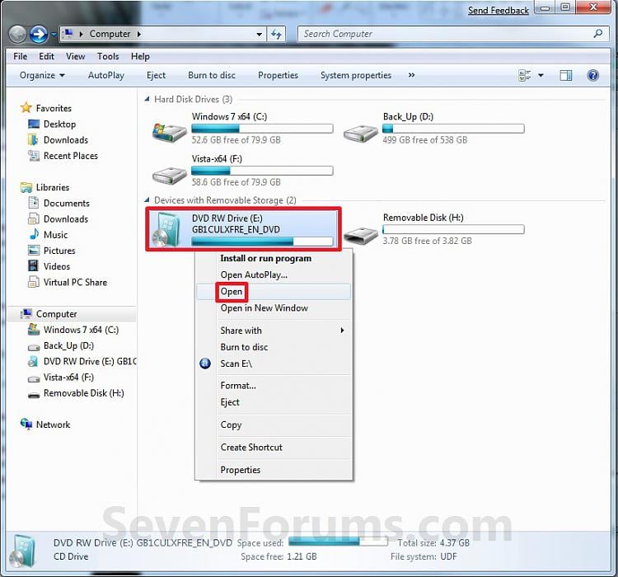The height and width of the screenshot is (577, 618).
Task: Choose Open in the context menu
Action: [x=273, y=292]
